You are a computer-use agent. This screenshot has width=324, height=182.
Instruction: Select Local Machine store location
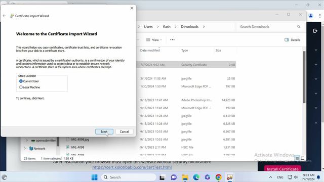tap(21, 87)
